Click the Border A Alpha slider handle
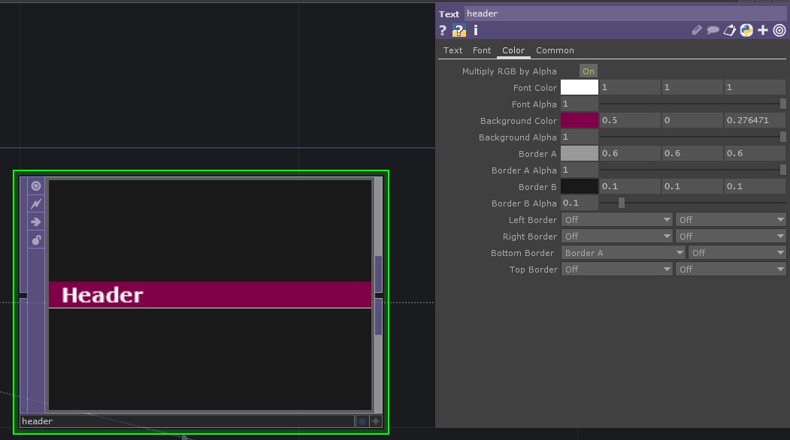The width and height of the screenshot is (790, 440). click(782, 170)
